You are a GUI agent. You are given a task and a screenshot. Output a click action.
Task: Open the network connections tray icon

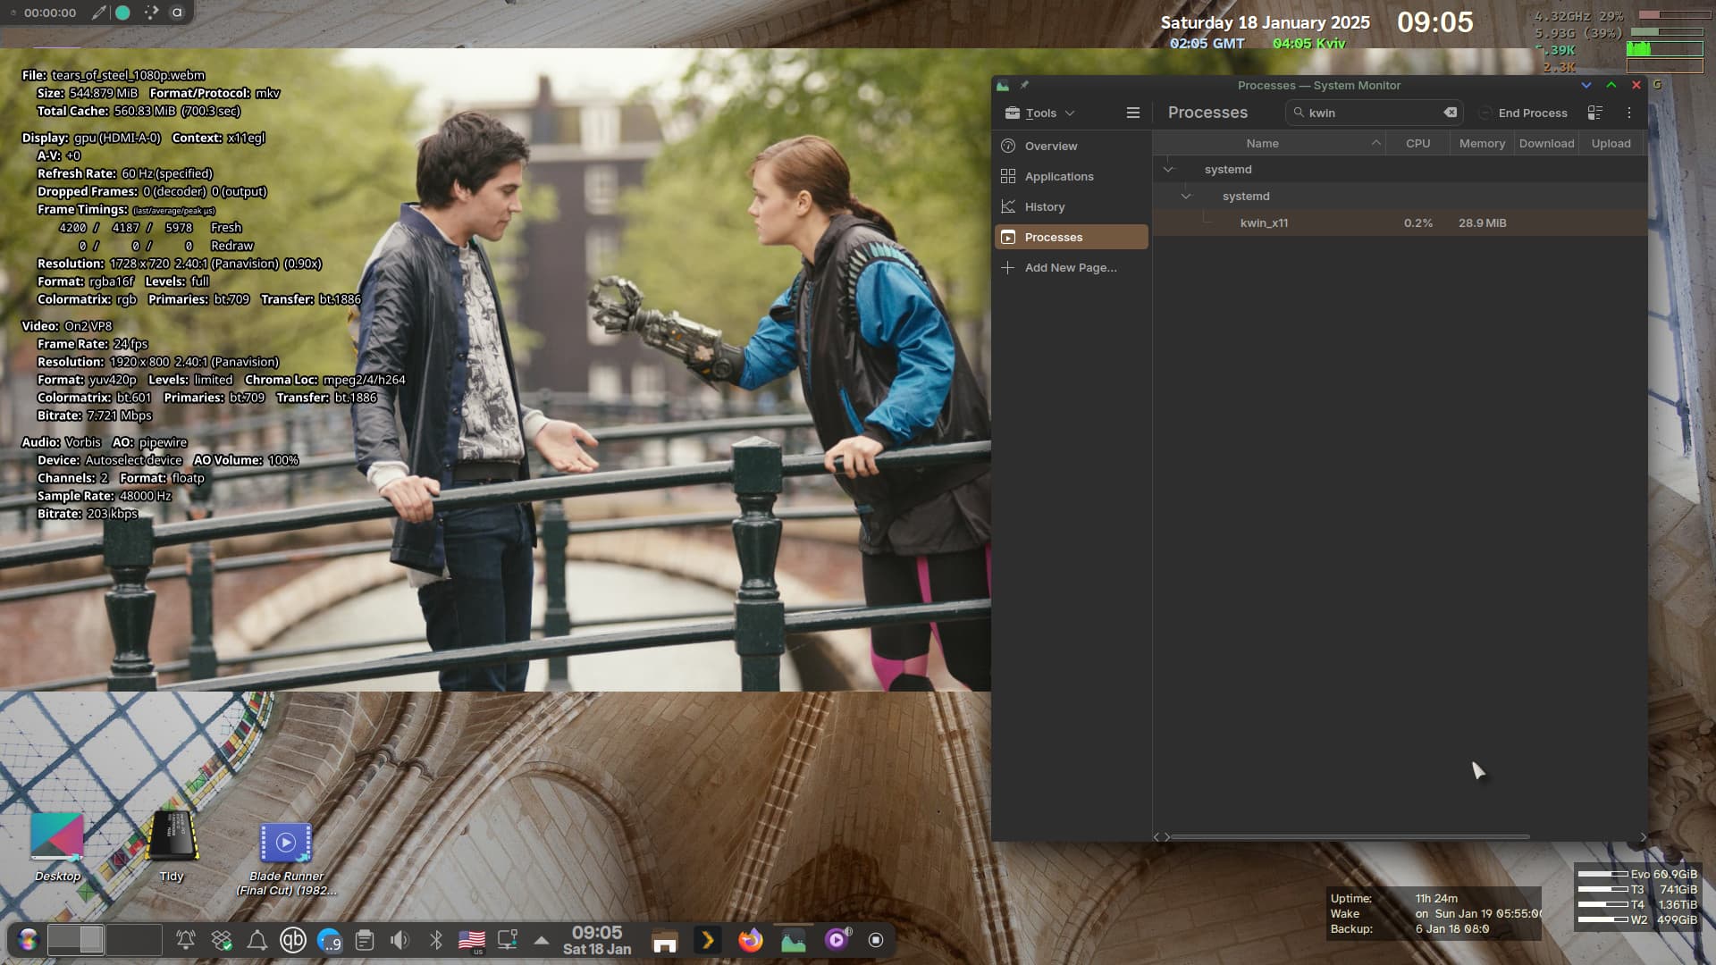[508, 940]
